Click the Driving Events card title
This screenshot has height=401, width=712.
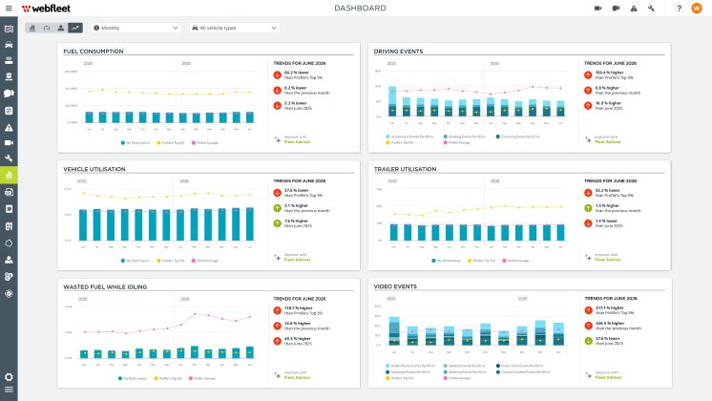tap(398, 52)
